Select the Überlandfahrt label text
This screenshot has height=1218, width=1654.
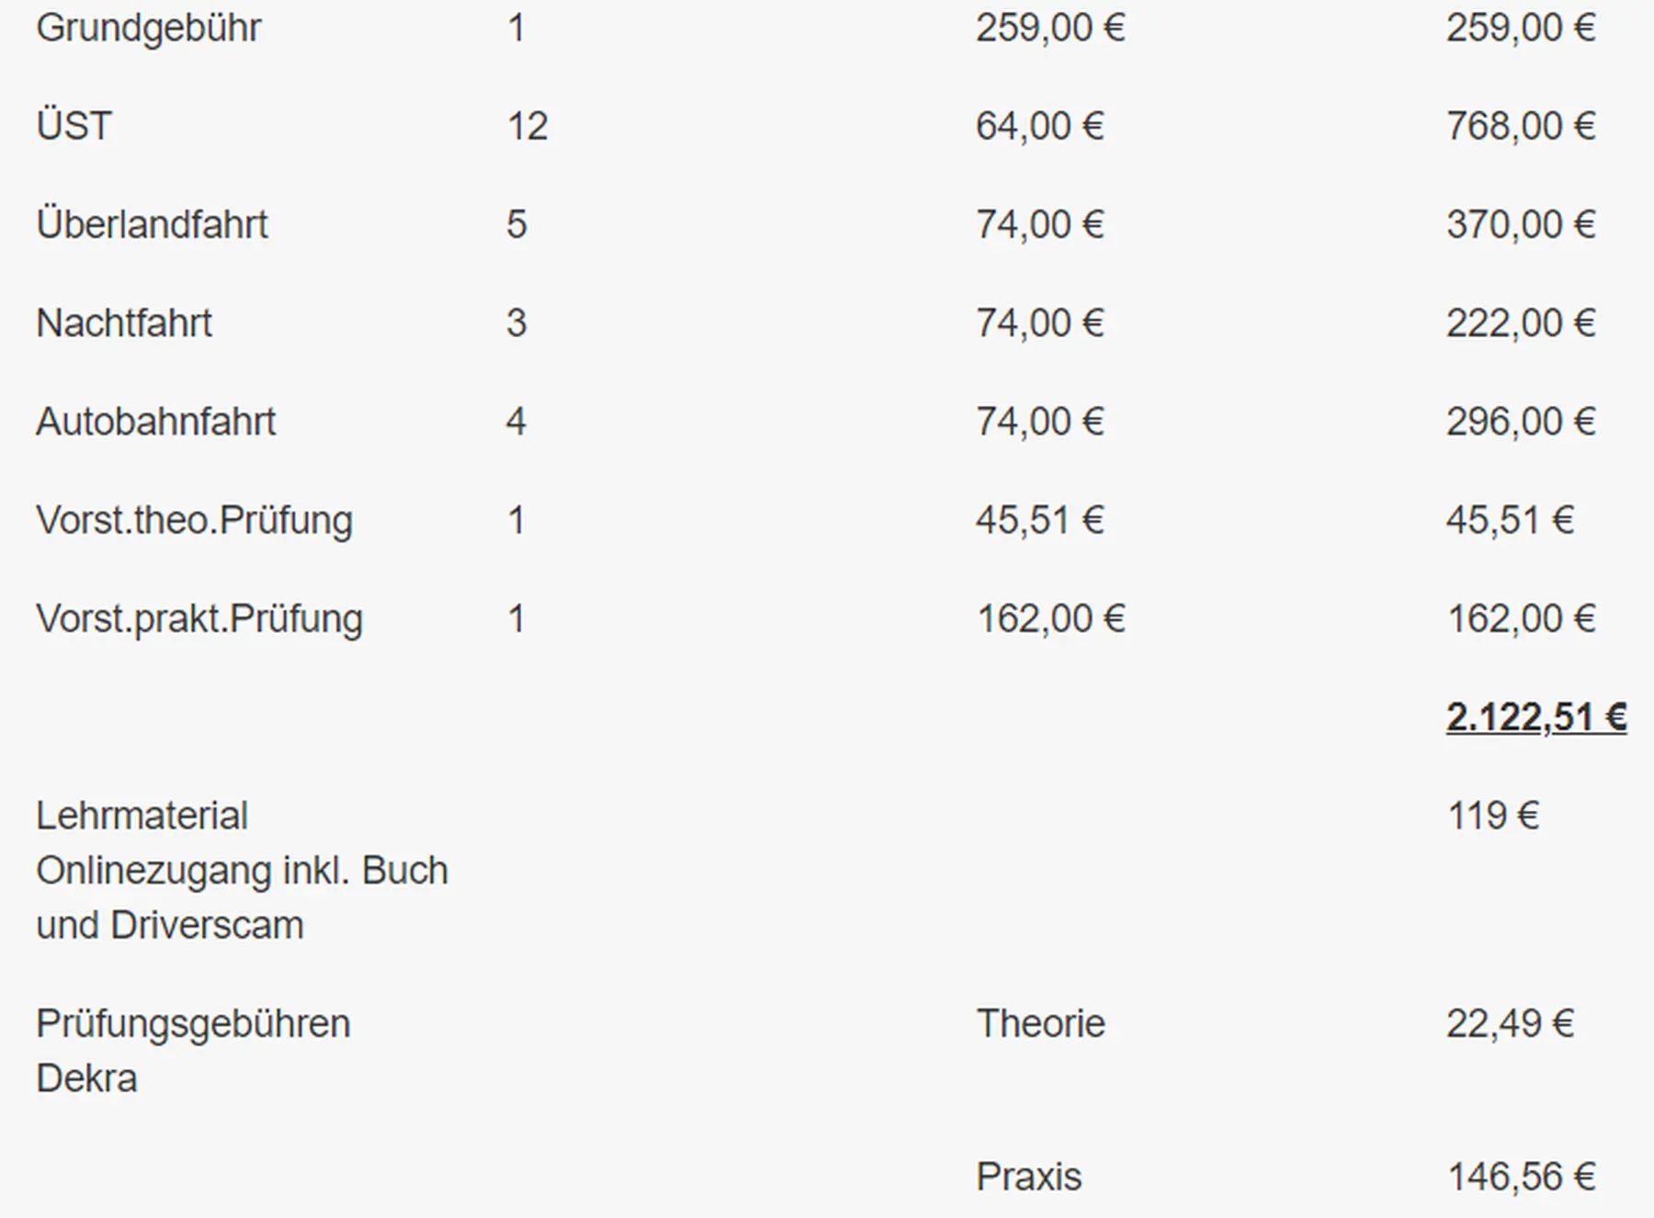coord(152,225)
